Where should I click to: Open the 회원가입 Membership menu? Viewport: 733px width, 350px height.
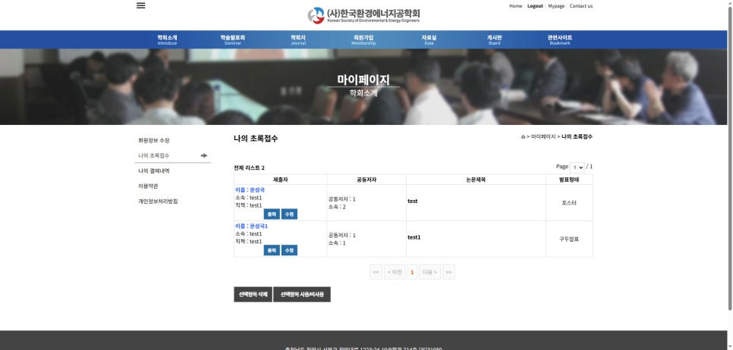[x=363, y=39]
